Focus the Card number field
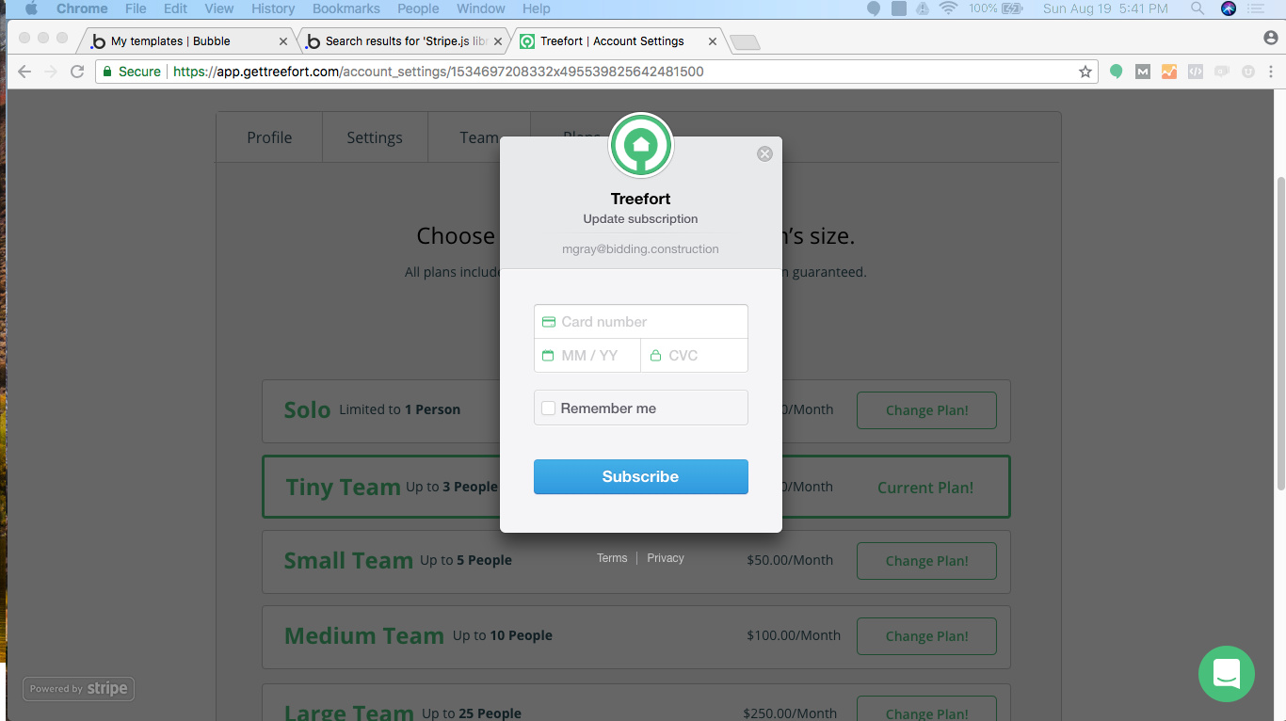The height and width of the screenshot is (721, 1286). pos(641,322)
